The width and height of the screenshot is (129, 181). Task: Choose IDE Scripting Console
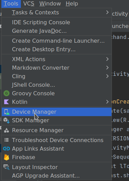[57, 22]
